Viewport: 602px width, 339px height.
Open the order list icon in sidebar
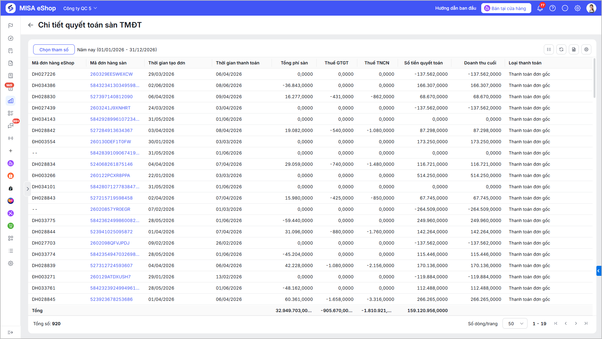pos(11,51)
